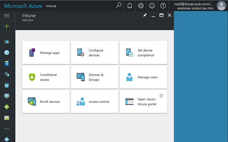Open the account menu for niall@ibizanoob
228x142 pixels.
coord(200,6)
